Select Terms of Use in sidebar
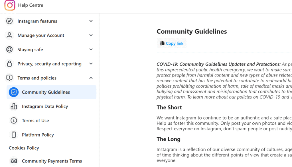This screenshot has width=292, height=167. [x=35, y=121]
